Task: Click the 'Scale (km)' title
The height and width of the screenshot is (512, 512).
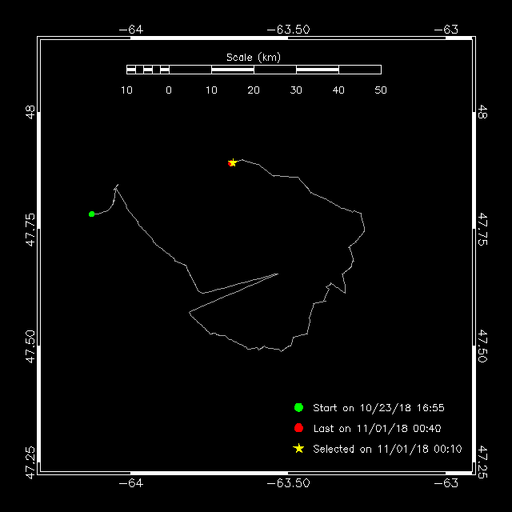Action: [x=253, y=57]
